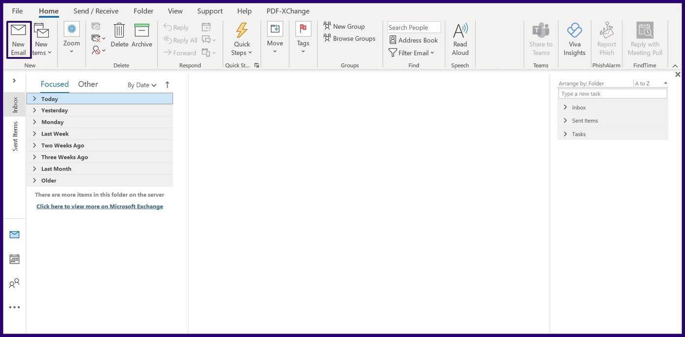
Task: Click the Type a new task field
Action: click(613, 94)
